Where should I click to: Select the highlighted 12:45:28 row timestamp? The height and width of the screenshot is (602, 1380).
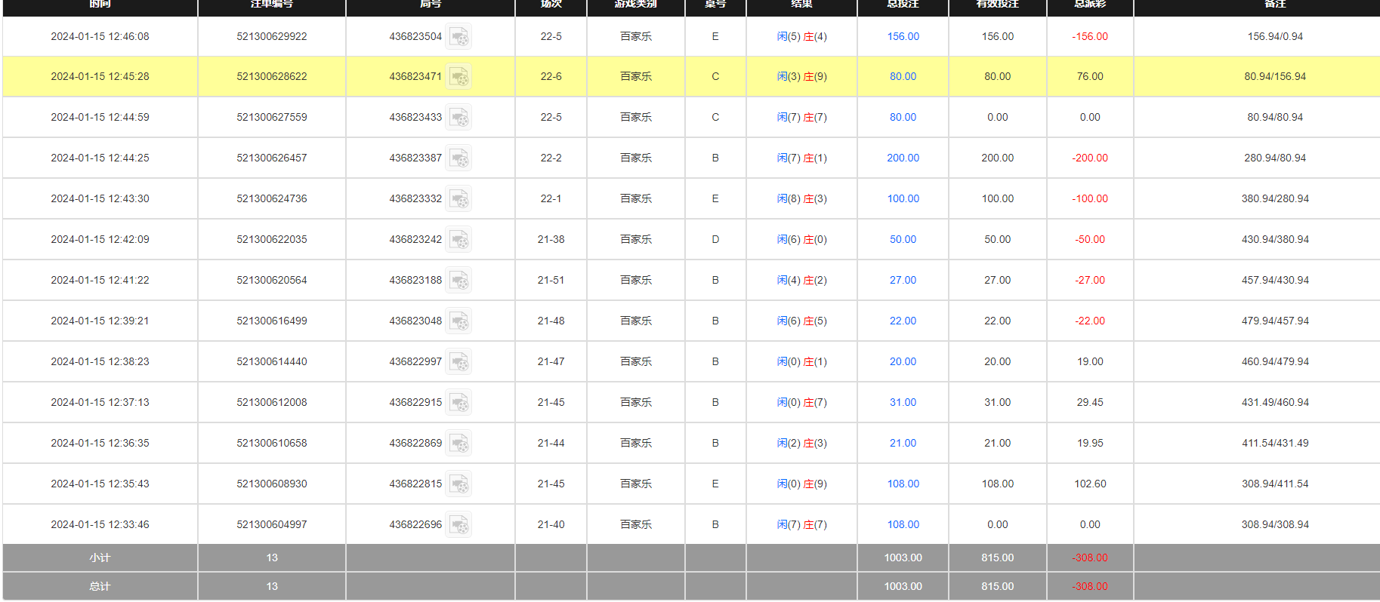[x=100, y=76]
